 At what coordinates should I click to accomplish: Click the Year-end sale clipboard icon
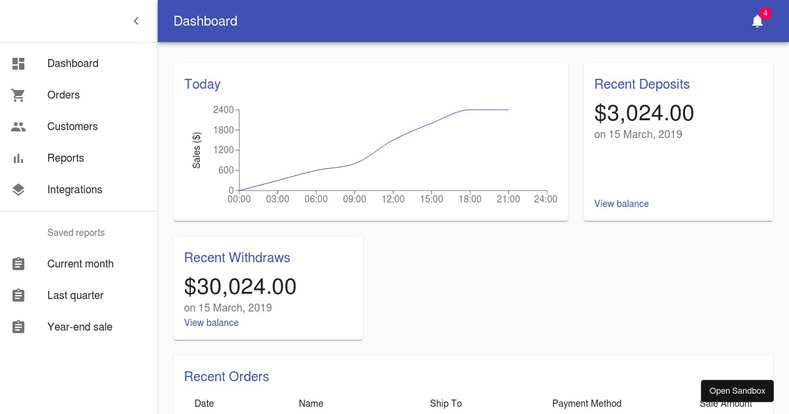[18, 327]
